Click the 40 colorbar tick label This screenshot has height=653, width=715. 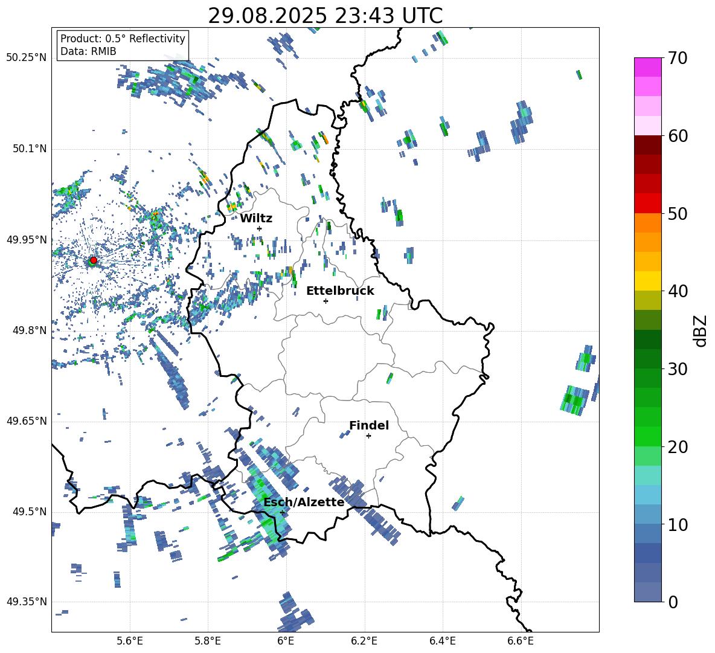(678, 291)
